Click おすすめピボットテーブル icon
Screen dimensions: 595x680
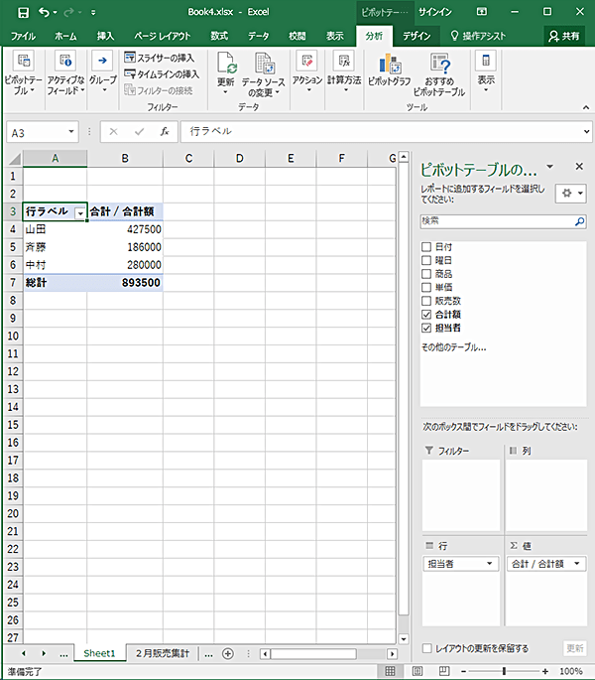(x=439, y=64)
